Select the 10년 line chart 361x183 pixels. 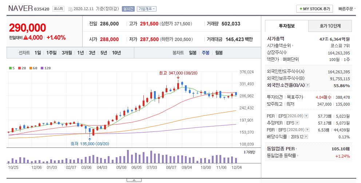click(x=116, y=53)
